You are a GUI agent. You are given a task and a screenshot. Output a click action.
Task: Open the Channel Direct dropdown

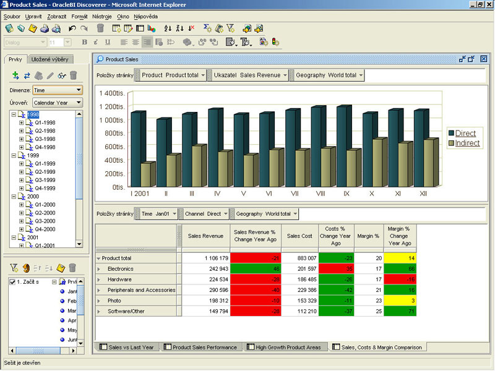[x=225, y=214]
